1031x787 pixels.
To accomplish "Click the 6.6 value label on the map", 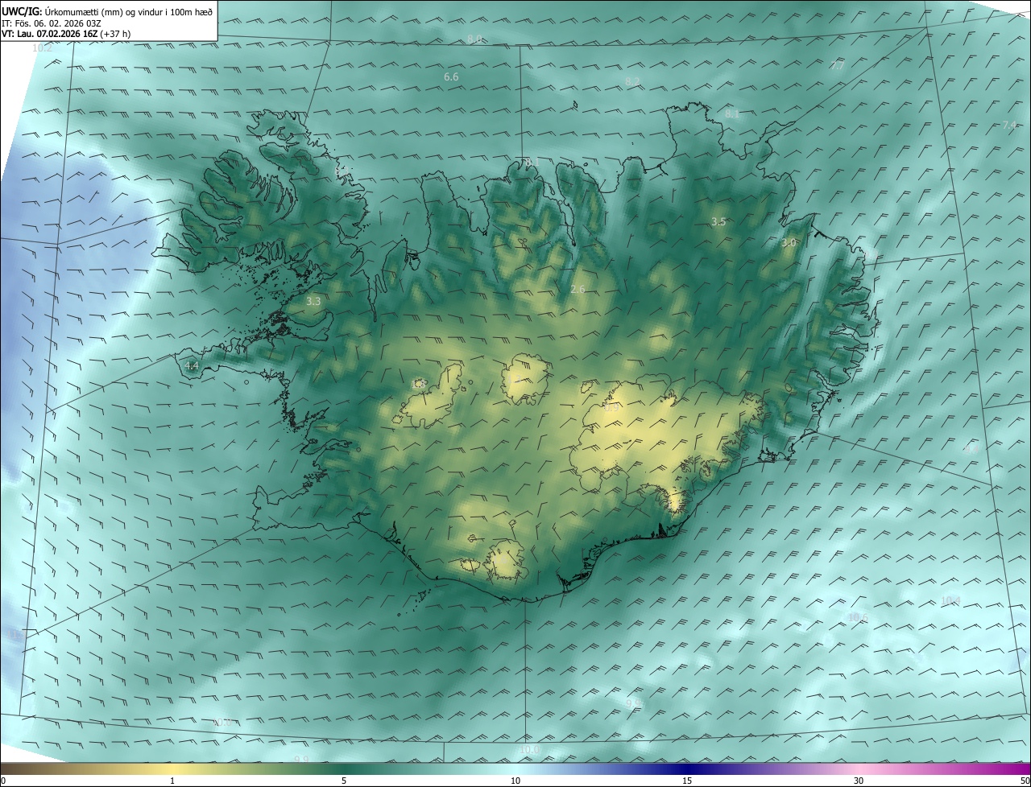I will click(451, 76).
